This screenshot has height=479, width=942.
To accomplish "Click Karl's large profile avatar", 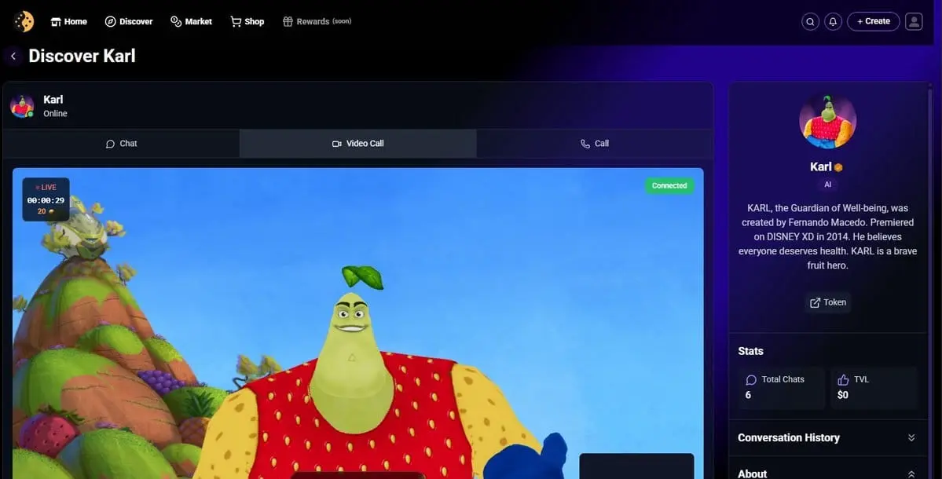I will click(827, 122).
